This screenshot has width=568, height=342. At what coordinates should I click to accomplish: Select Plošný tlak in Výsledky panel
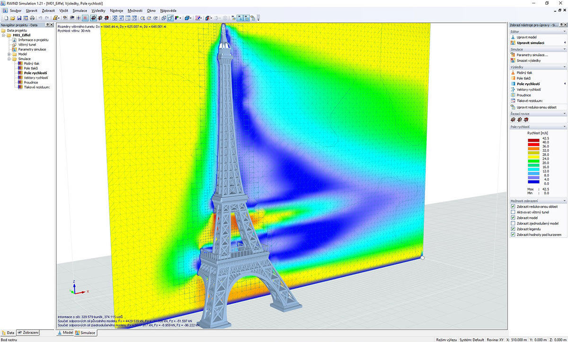[x=524, y=73]
